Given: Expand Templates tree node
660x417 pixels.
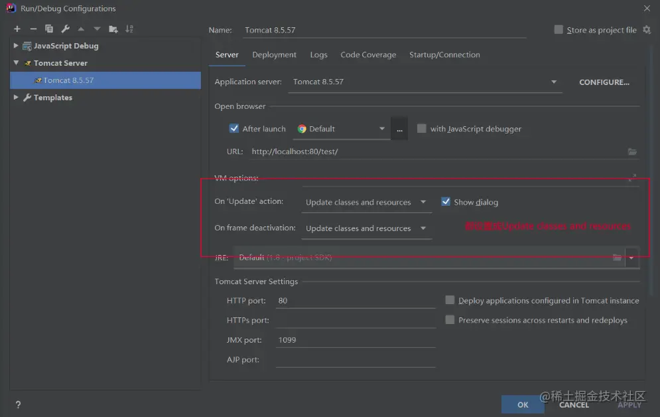Looking at the screenshot, I should coord(16,98).
